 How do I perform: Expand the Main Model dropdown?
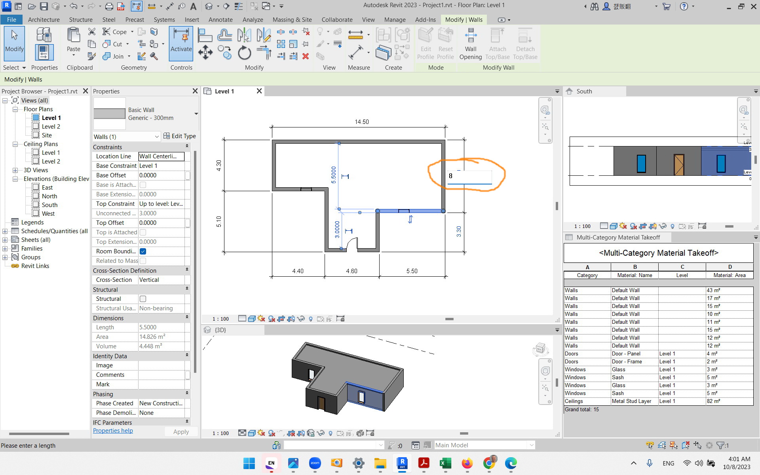point(531,445)
